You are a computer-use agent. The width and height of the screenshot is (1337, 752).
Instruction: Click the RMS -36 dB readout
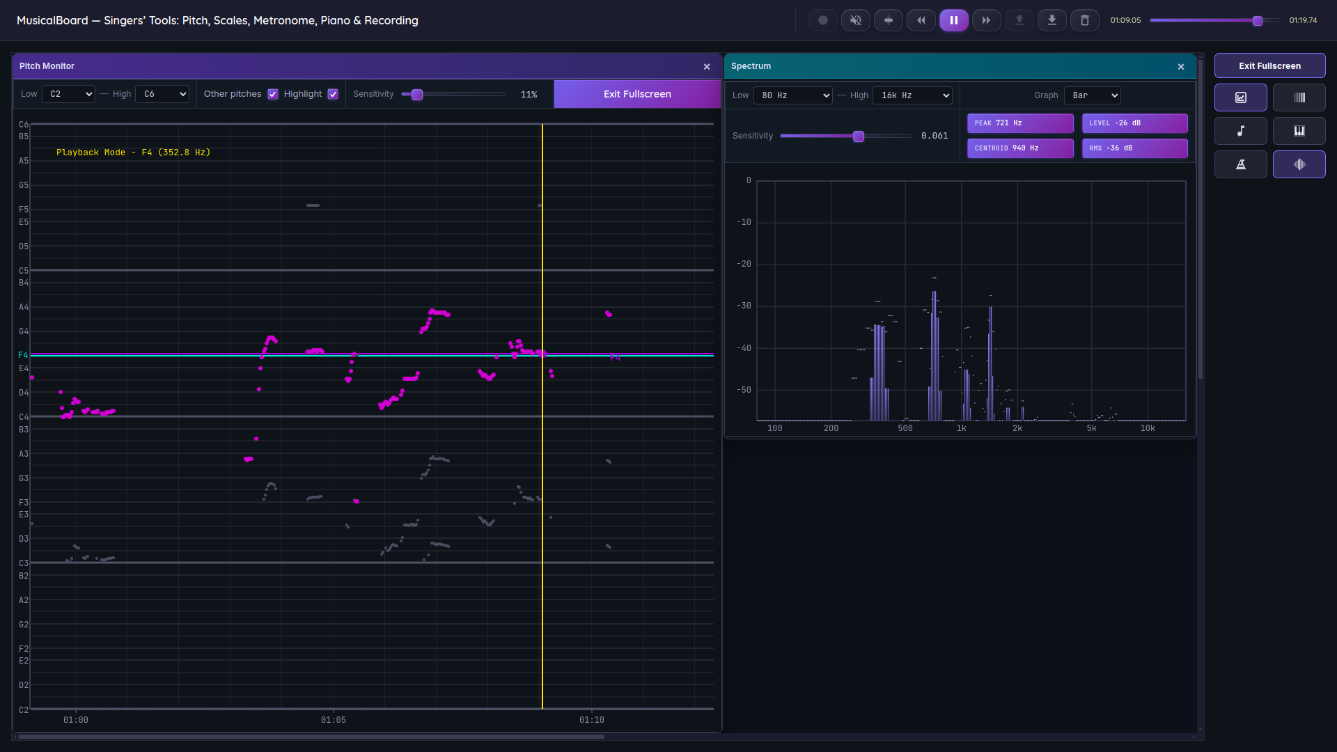tap(1134, 148)
